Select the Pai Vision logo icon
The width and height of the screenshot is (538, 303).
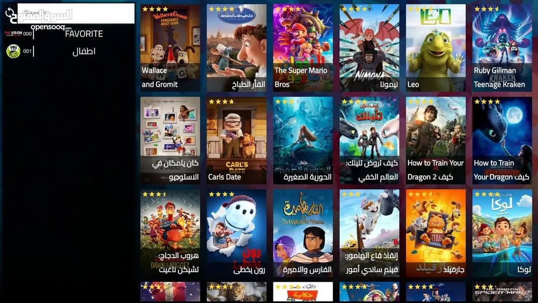click(x=13, y=33)
